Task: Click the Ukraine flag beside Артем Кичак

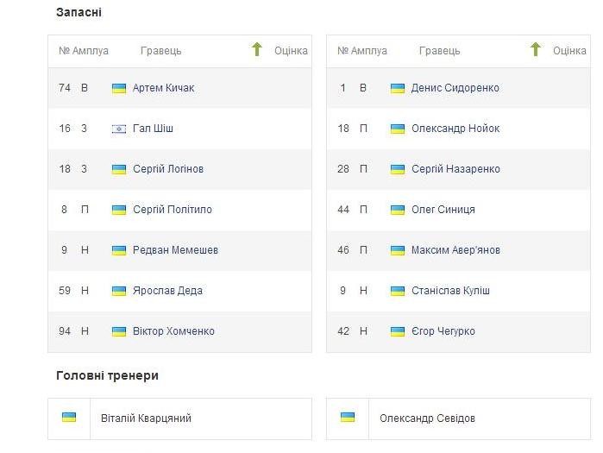Action: click(119, 89)
